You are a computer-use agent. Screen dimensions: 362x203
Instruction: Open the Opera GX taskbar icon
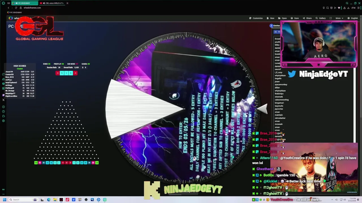(61, 200)
